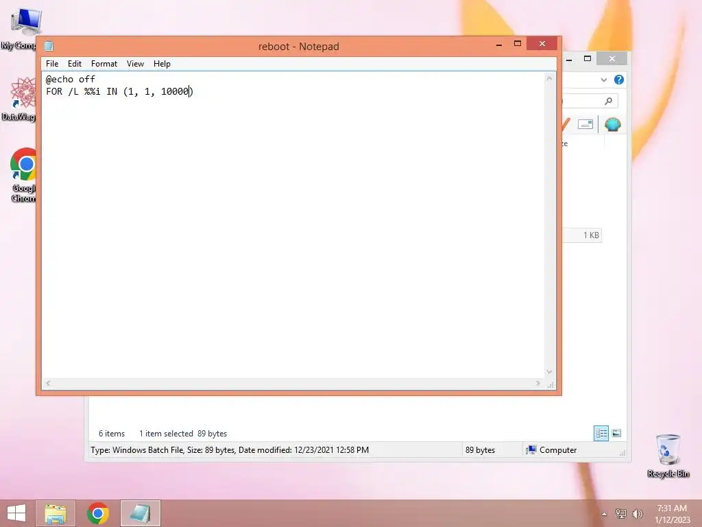The width and height of the screenshot is (702, 527).
Task: Click the file type and date status text
Action: tap(230, 450)
